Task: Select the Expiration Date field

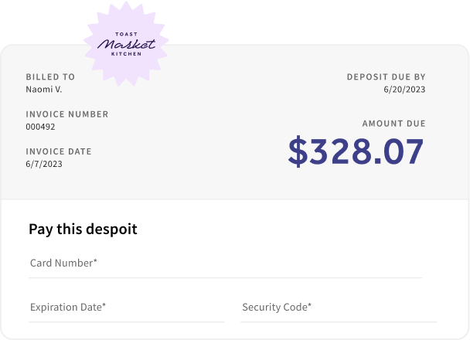Action: click(127, 308)
